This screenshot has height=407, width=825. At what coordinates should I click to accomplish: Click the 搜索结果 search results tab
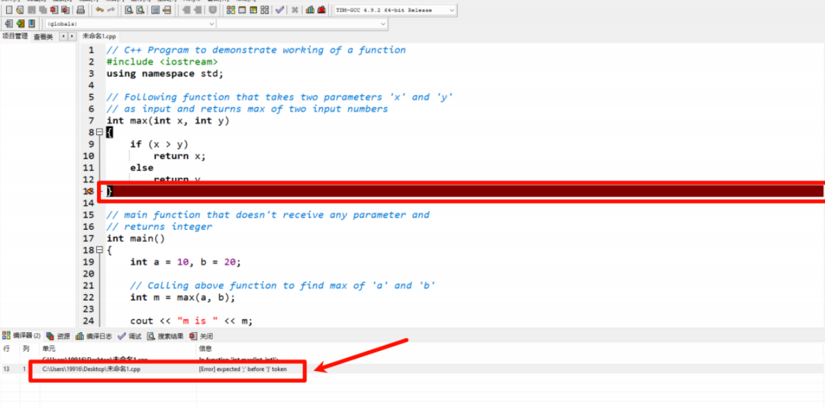tap(166, 336)
